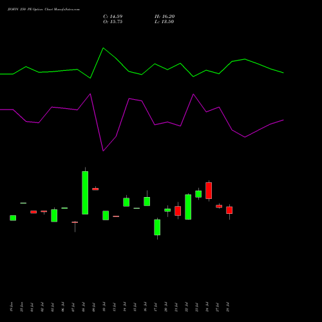
Task: Click the open value O: 15.75
Action: (113, 22)
